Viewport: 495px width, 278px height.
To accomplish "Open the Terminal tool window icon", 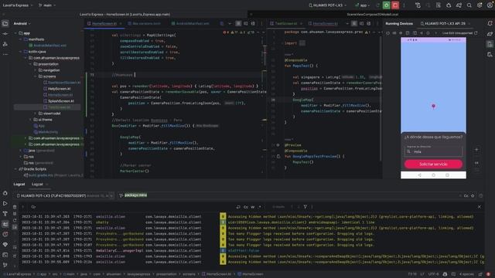I will coord(5,255).
